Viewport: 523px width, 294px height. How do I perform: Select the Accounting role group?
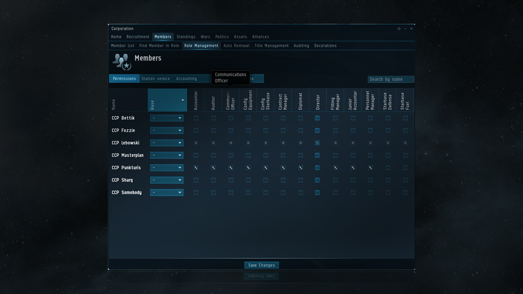[186, 79]
